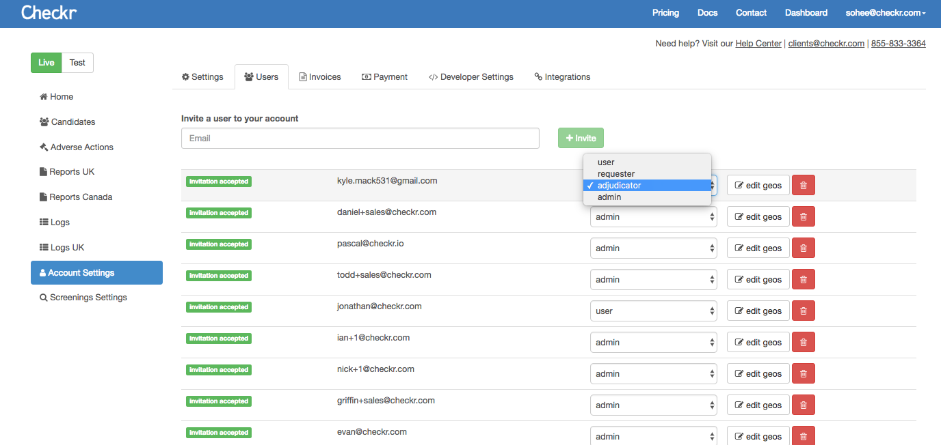Toggle to Live mode
Image resolution: width=941 pixels, height=445 pixels.
(47, 63)
